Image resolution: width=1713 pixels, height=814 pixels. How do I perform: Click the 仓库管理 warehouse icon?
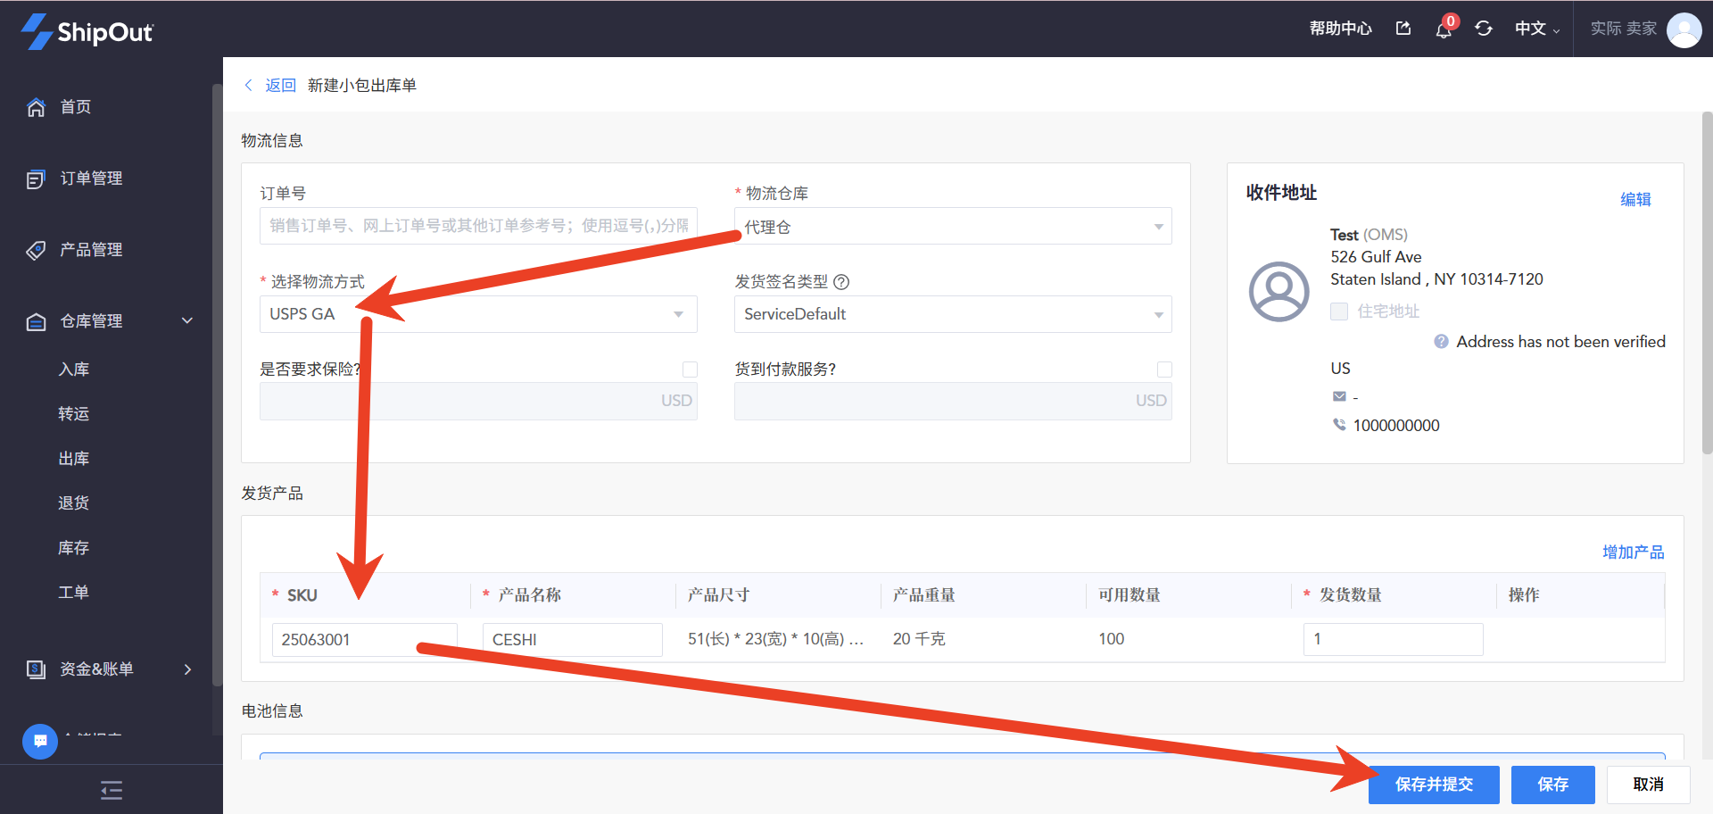pyautogui.click(x=36, y=321)
